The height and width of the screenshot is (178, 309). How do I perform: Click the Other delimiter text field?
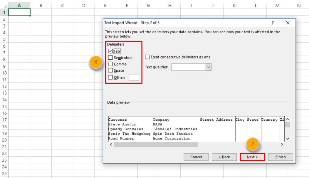pyautogui.click(x=134, y=78)
